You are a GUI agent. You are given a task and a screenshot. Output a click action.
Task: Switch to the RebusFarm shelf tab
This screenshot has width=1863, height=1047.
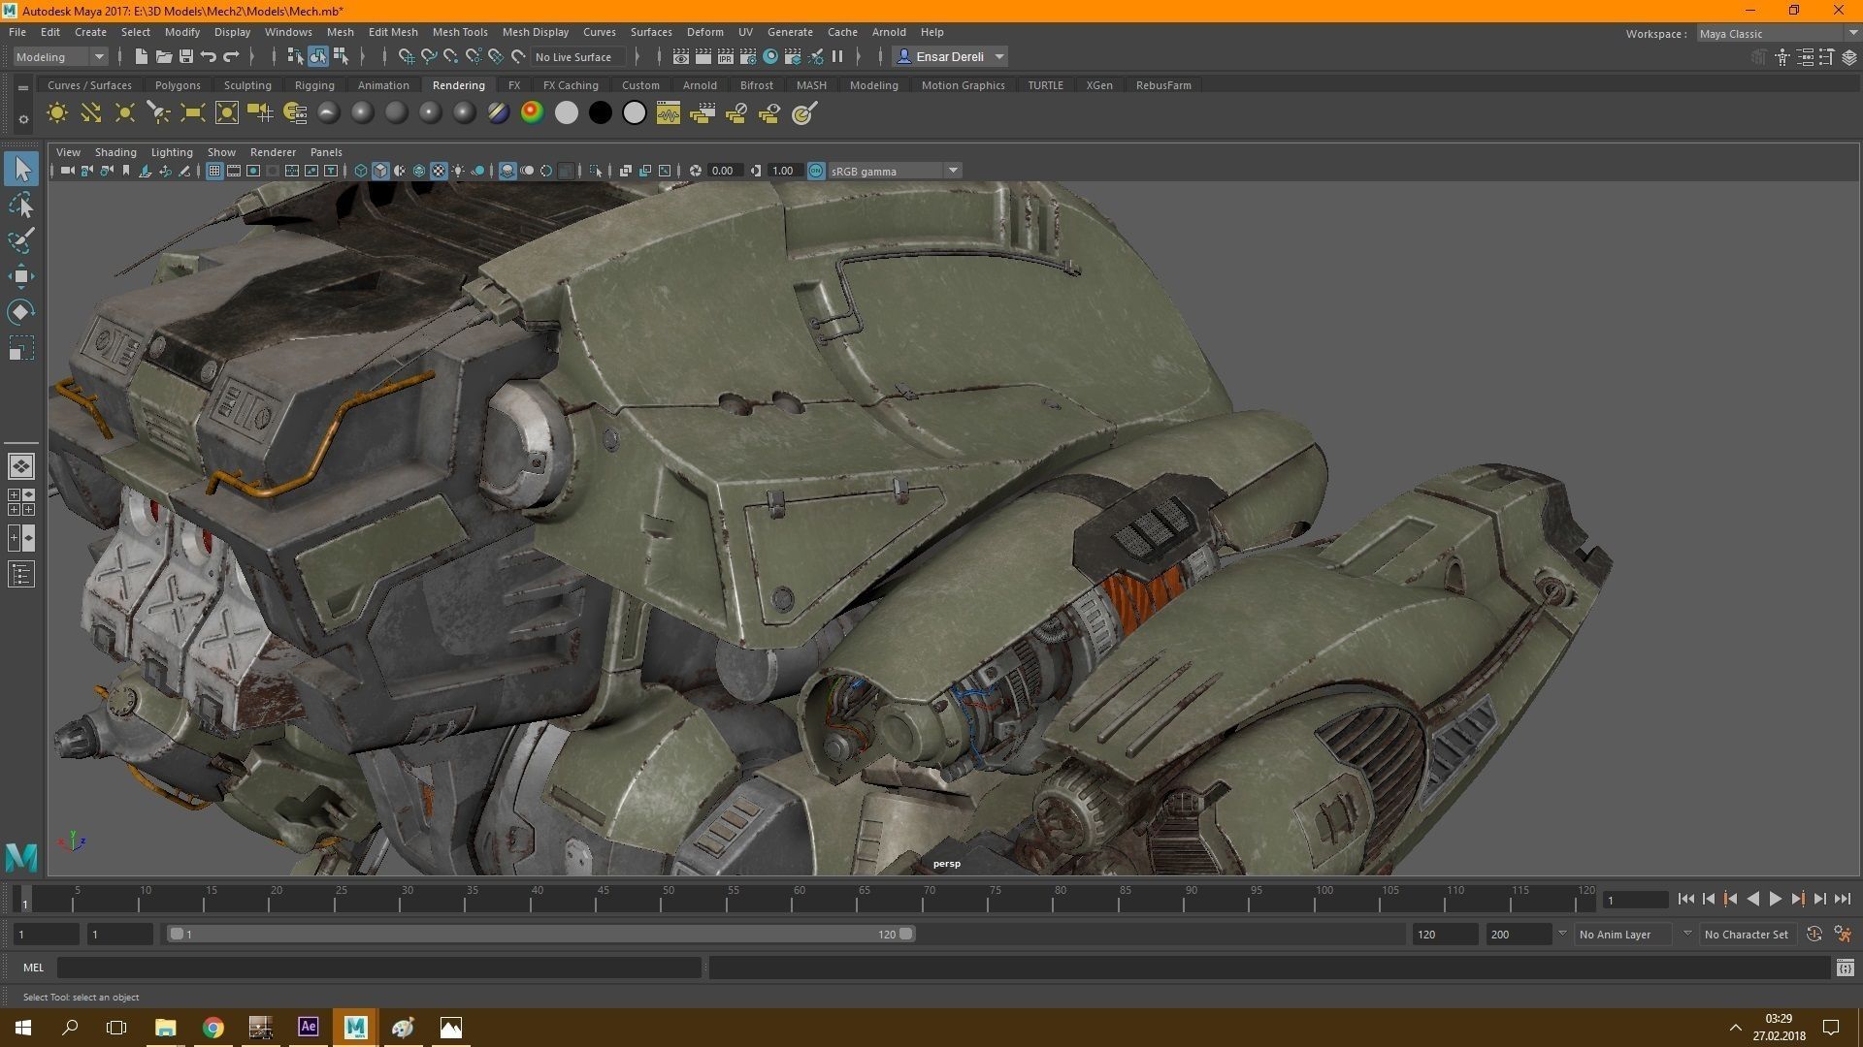tap(1163, 85)
